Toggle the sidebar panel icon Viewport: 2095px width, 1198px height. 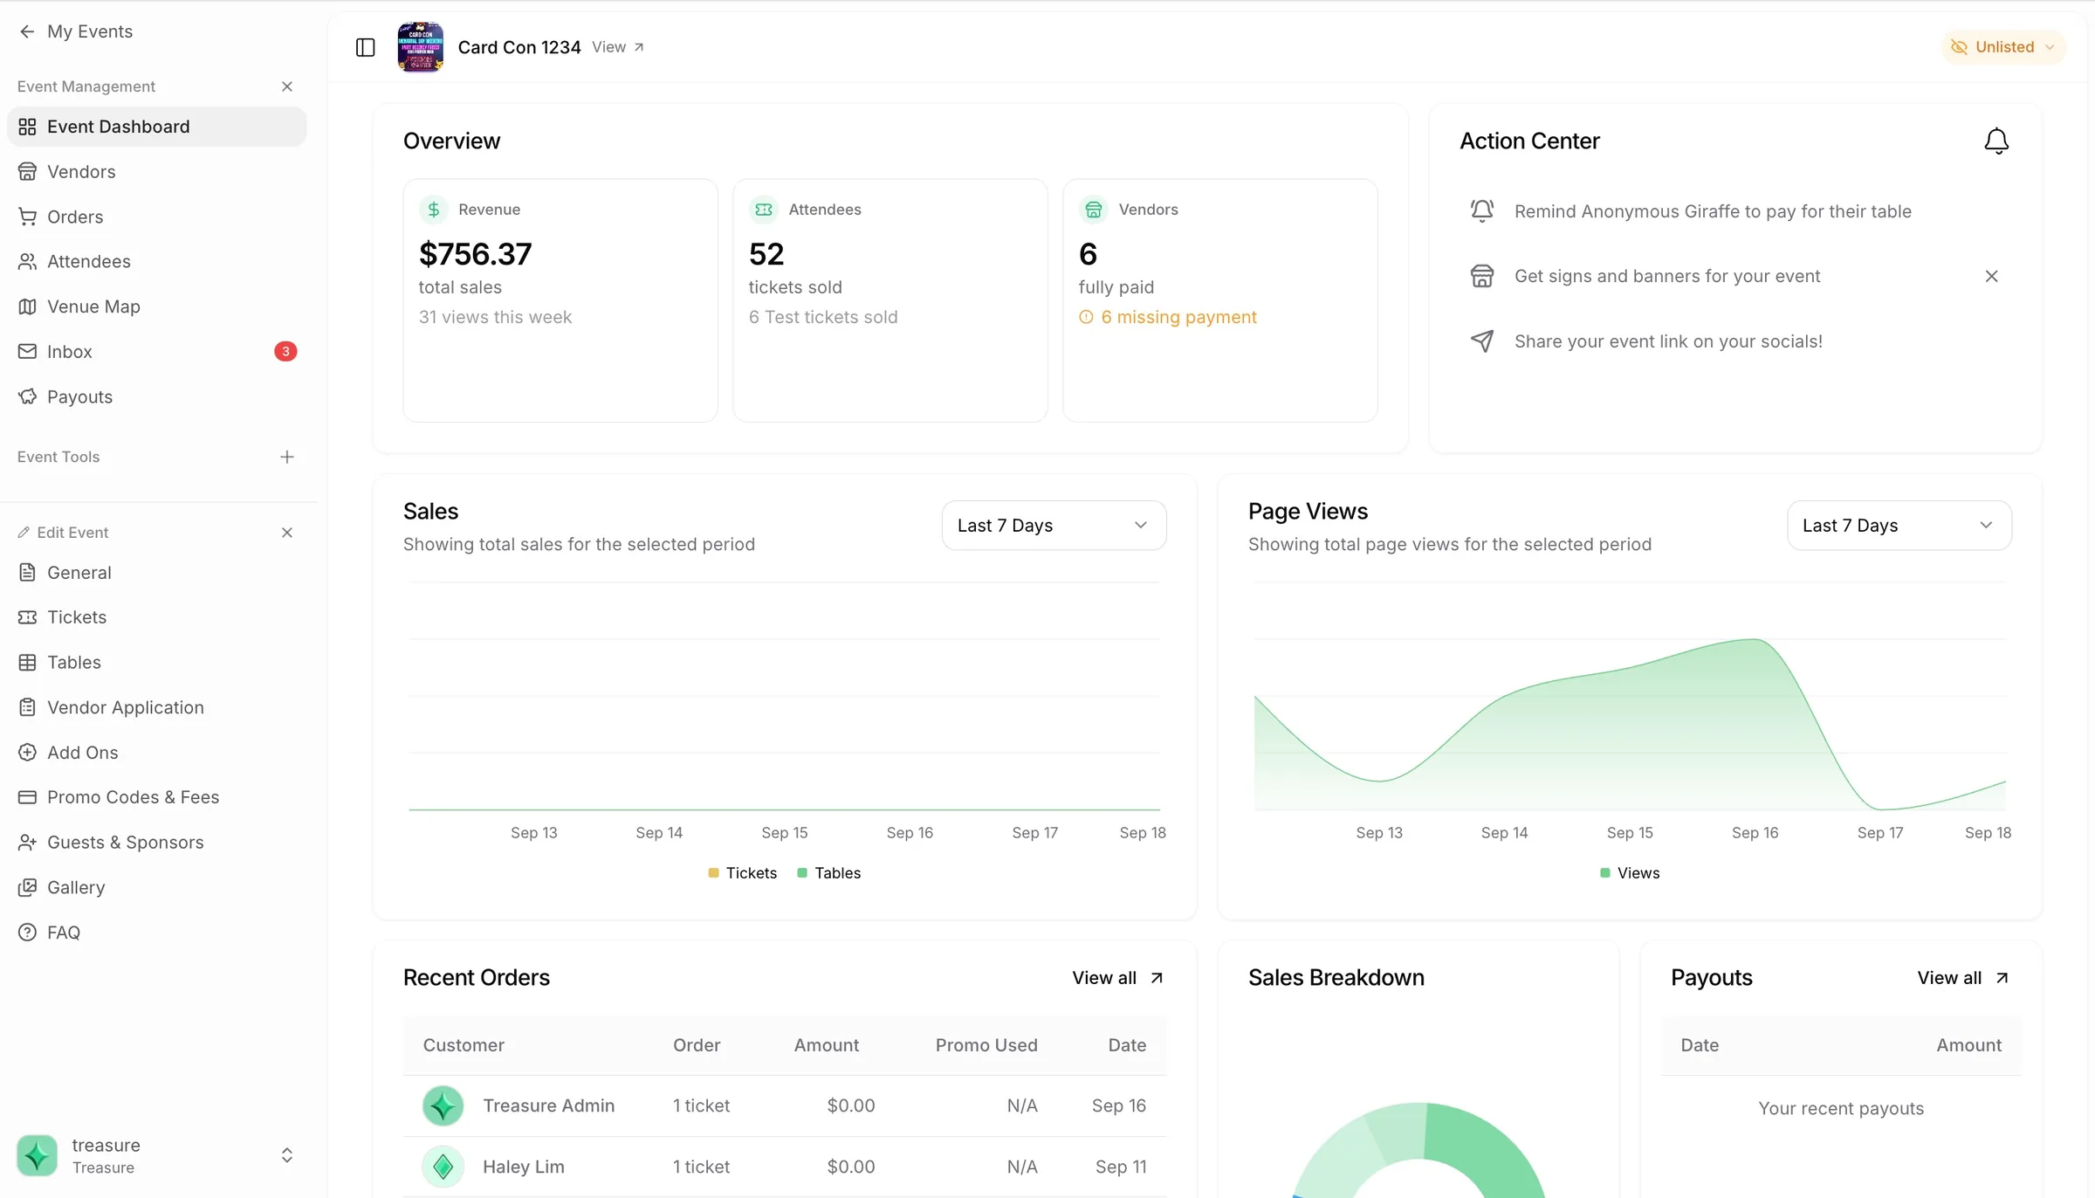pos(365,47)
